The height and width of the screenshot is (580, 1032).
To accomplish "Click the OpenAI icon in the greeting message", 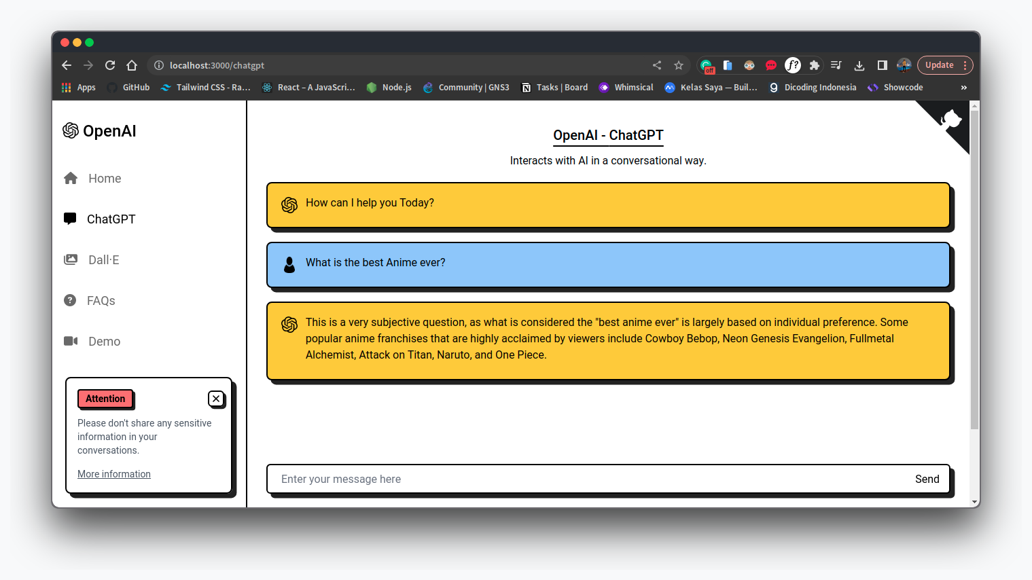I will pyautogui.click(x=289, y=205).
